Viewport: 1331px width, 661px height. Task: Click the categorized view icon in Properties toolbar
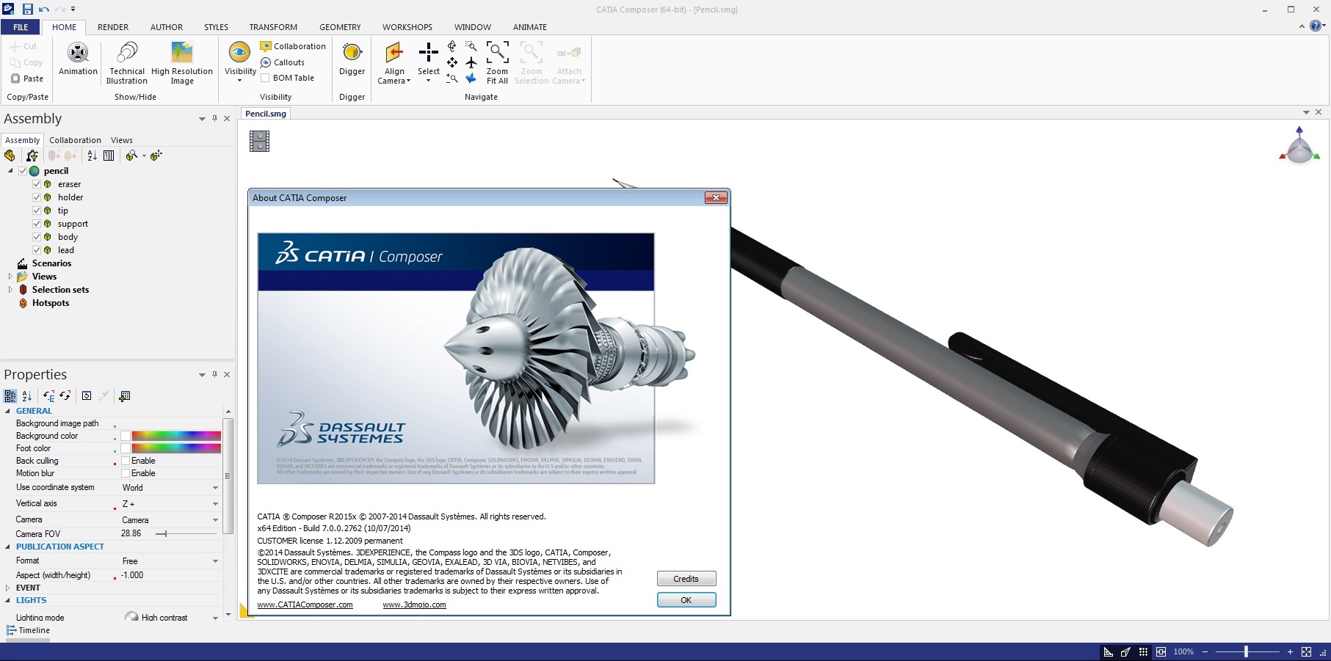click(10, 396)
